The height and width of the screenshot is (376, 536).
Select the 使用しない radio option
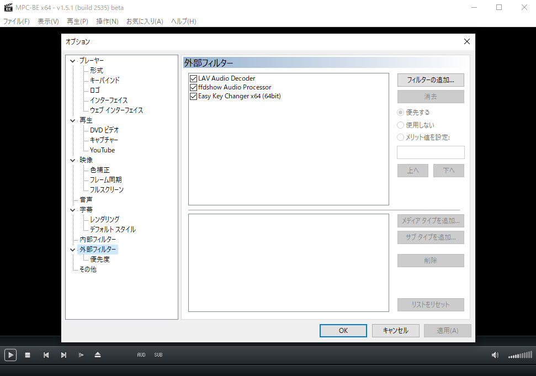pyautogui.click(x=400, y=125)
